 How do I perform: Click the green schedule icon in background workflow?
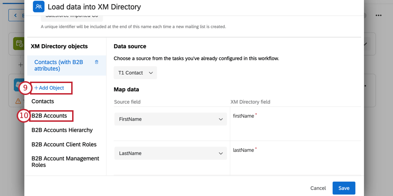click(19, 44)
